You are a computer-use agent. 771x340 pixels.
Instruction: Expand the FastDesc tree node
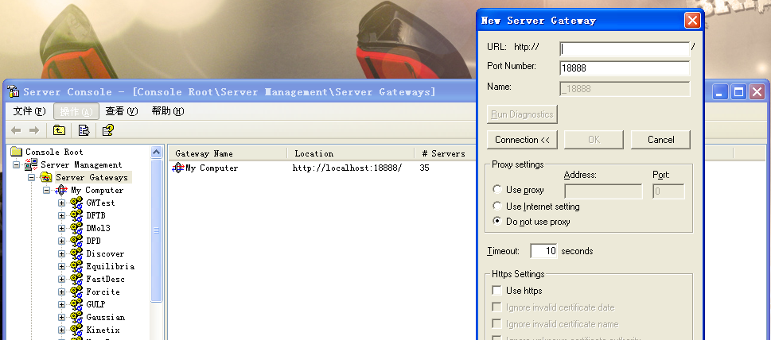(61, 279)
